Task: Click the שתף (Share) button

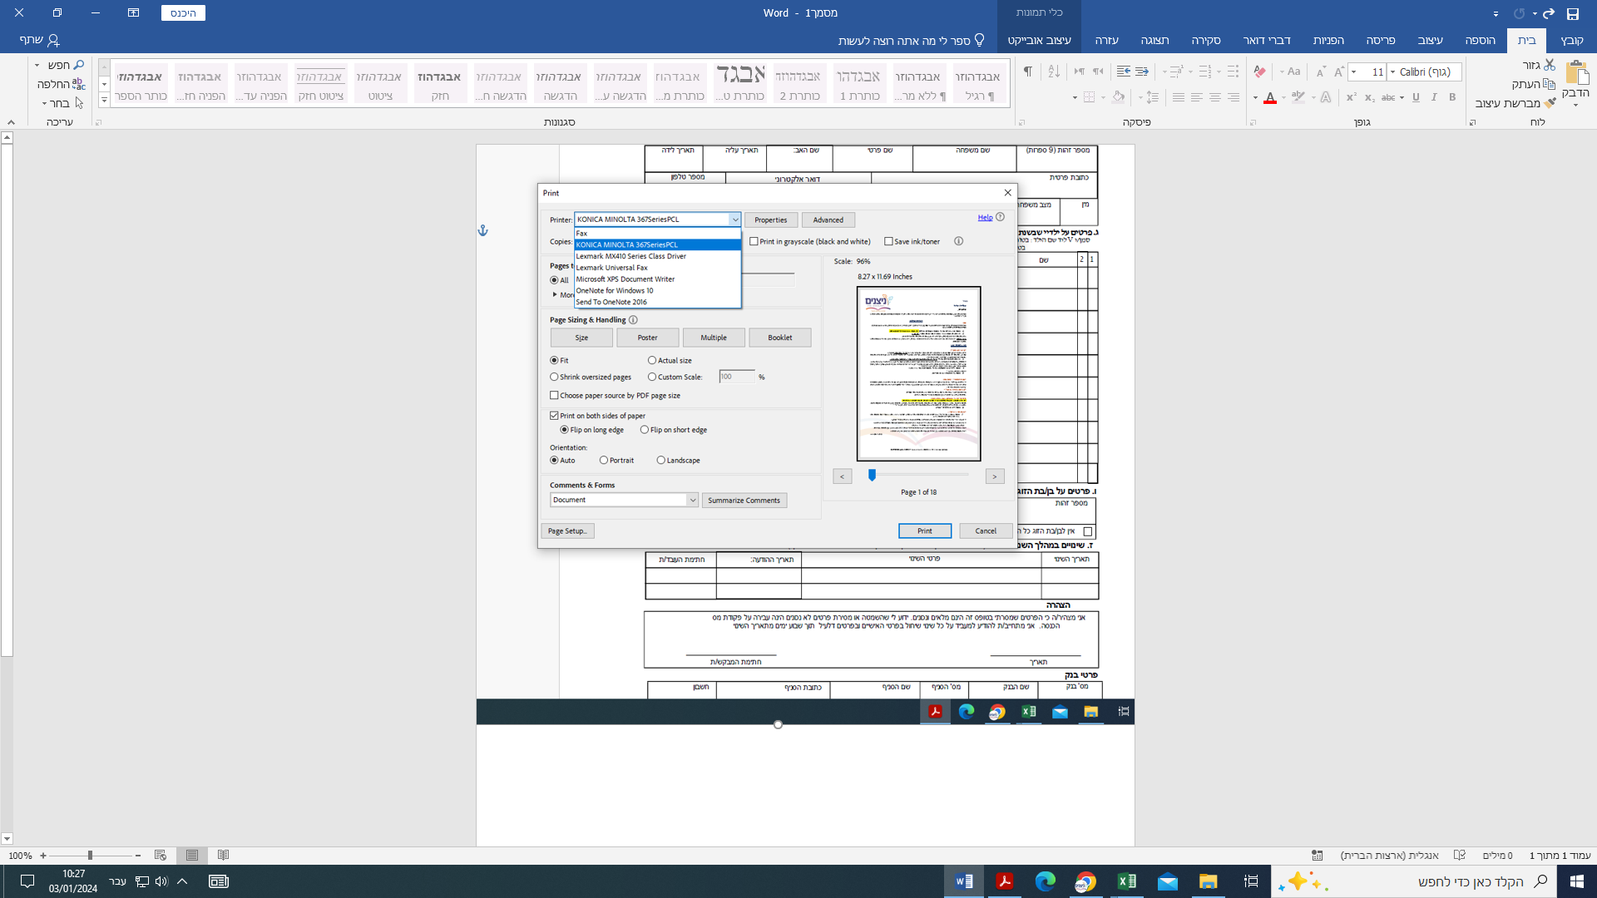Action: tap(39, 40)
